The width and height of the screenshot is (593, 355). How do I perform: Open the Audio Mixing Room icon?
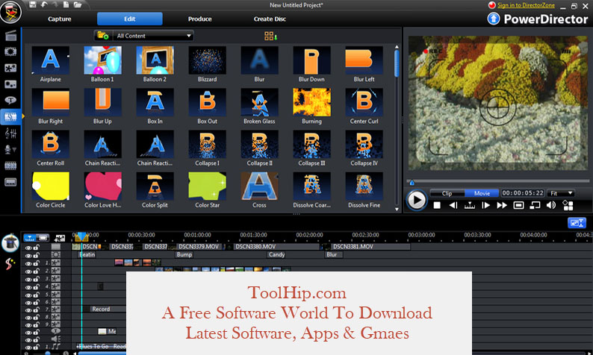pos(10,133)
